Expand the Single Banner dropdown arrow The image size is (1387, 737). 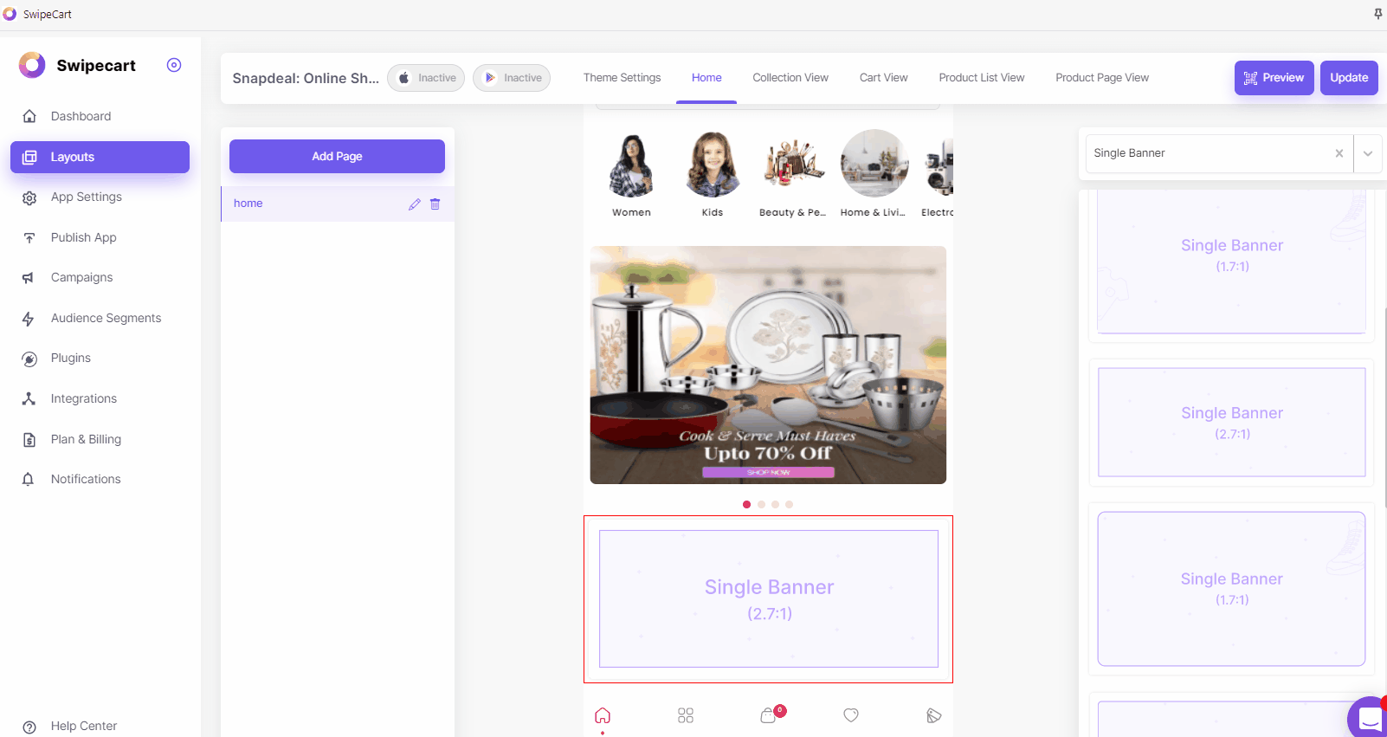pyautogui.click(x=1368, y=153)
